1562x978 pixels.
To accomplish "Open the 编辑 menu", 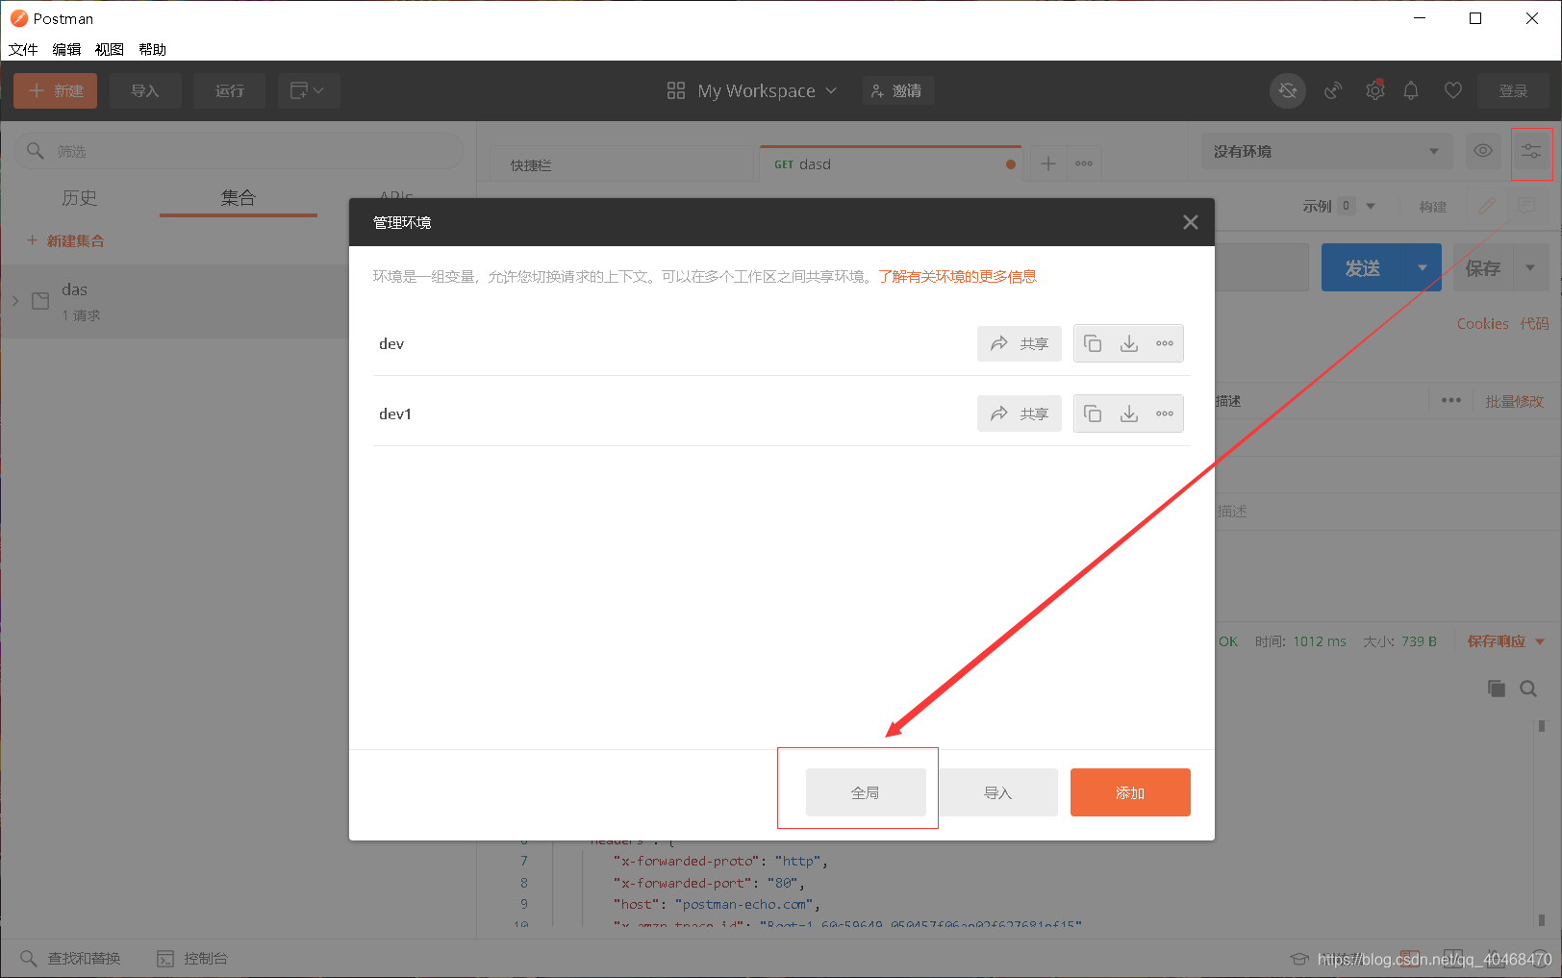I will (x=66, y=49).
